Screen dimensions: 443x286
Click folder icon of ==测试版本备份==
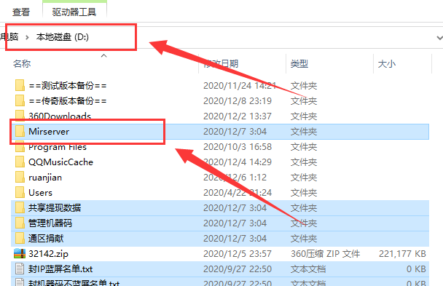coord(20,85)
